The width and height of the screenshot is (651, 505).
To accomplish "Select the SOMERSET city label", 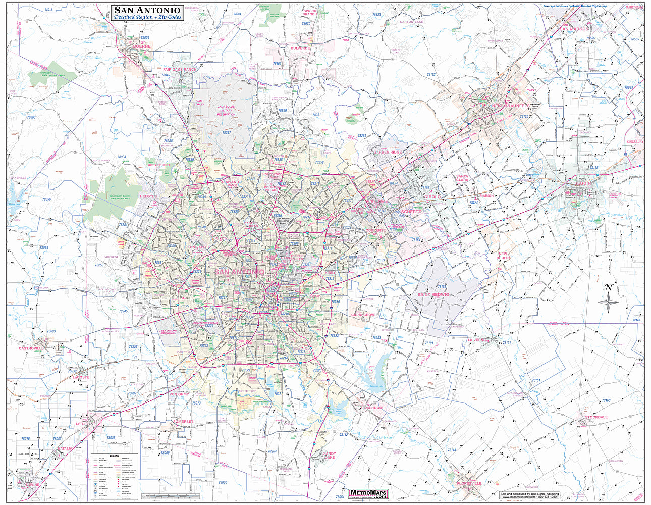I will pyautogui.click(x=183, y=421).
